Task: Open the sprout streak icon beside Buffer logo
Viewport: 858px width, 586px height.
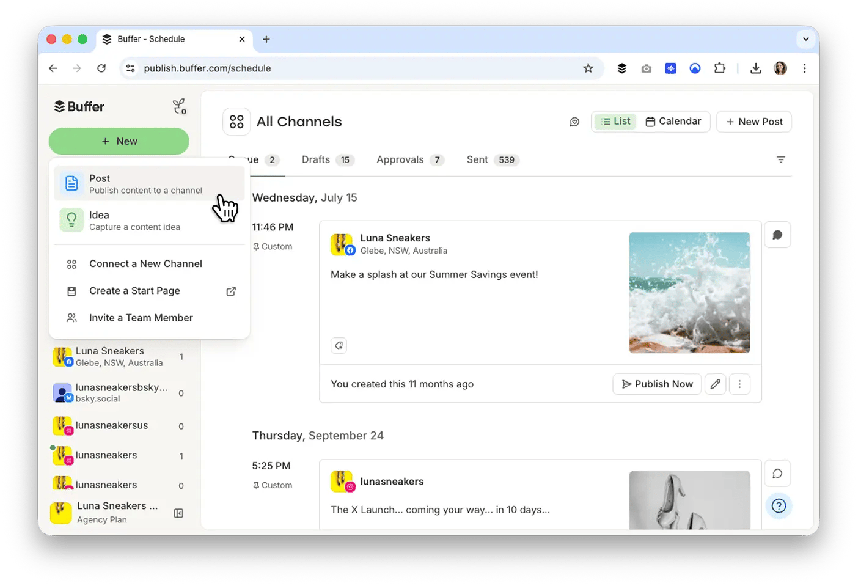Action: [x=179, y=107]
